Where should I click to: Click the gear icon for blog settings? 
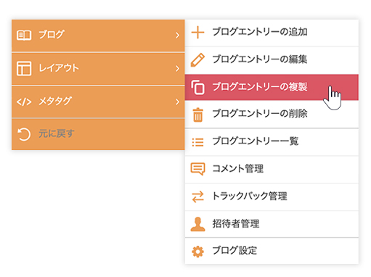pos(197,252)
